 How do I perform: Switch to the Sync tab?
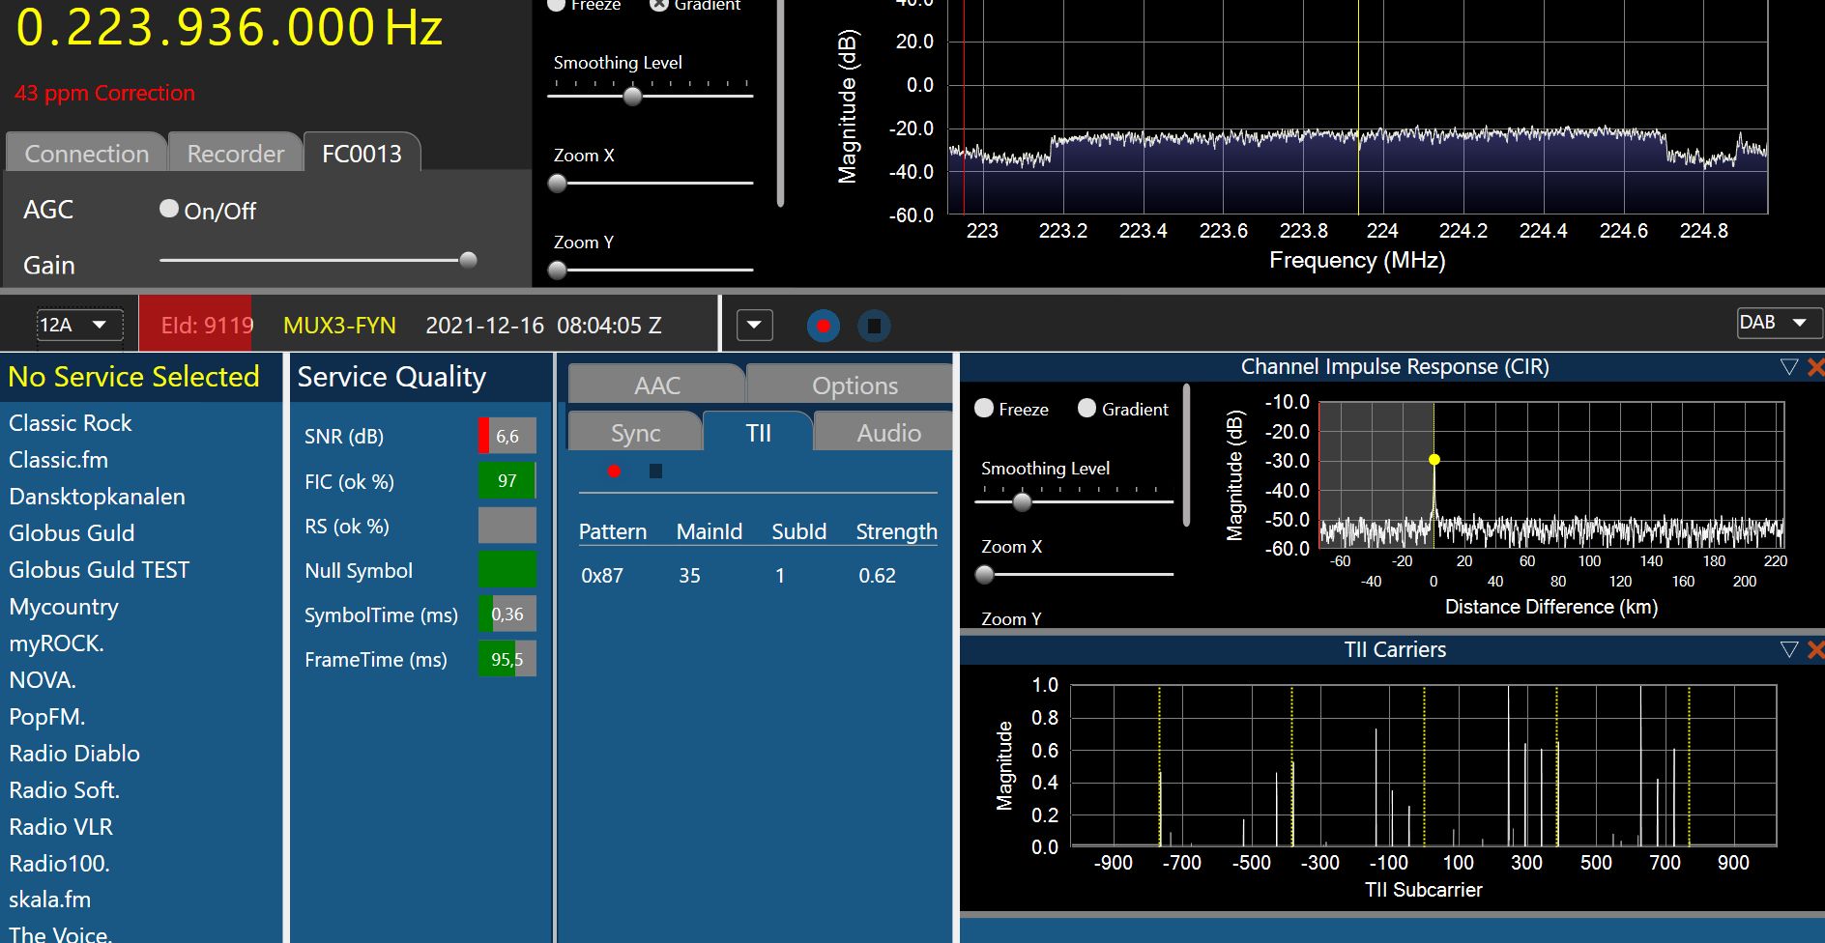tap(635, 434)
